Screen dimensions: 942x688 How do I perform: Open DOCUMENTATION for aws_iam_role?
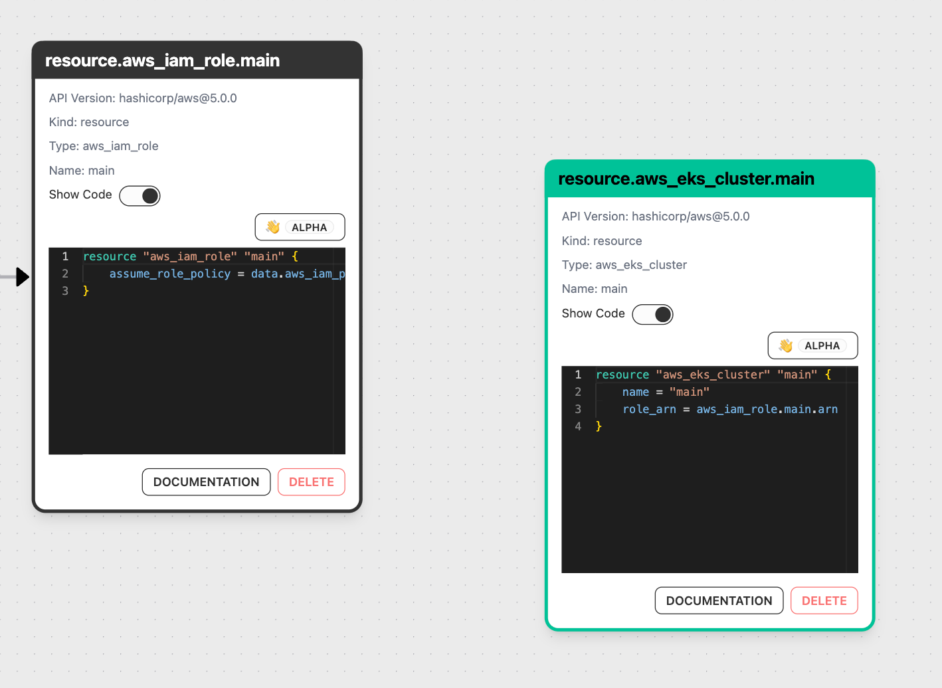[x=206, y=482]
